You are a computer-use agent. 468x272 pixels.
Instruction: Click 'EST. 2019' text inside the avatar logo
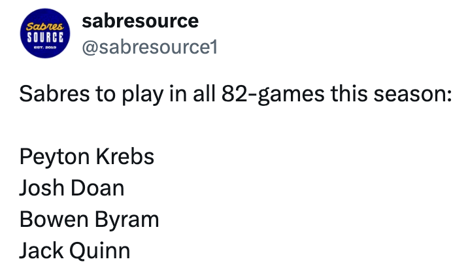coord(42,48)
